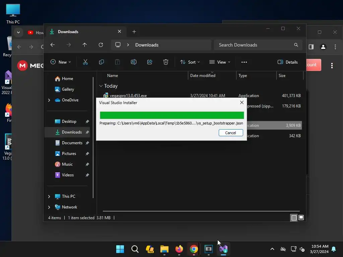Select Downloads in navigation pane
This screenshot has height=257, width=343.
[x=72, y=132]
